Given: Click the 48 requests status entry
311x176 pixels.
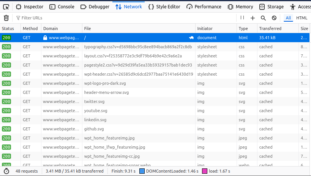Looking at the screenshot, I should click(x=27, y=171).
